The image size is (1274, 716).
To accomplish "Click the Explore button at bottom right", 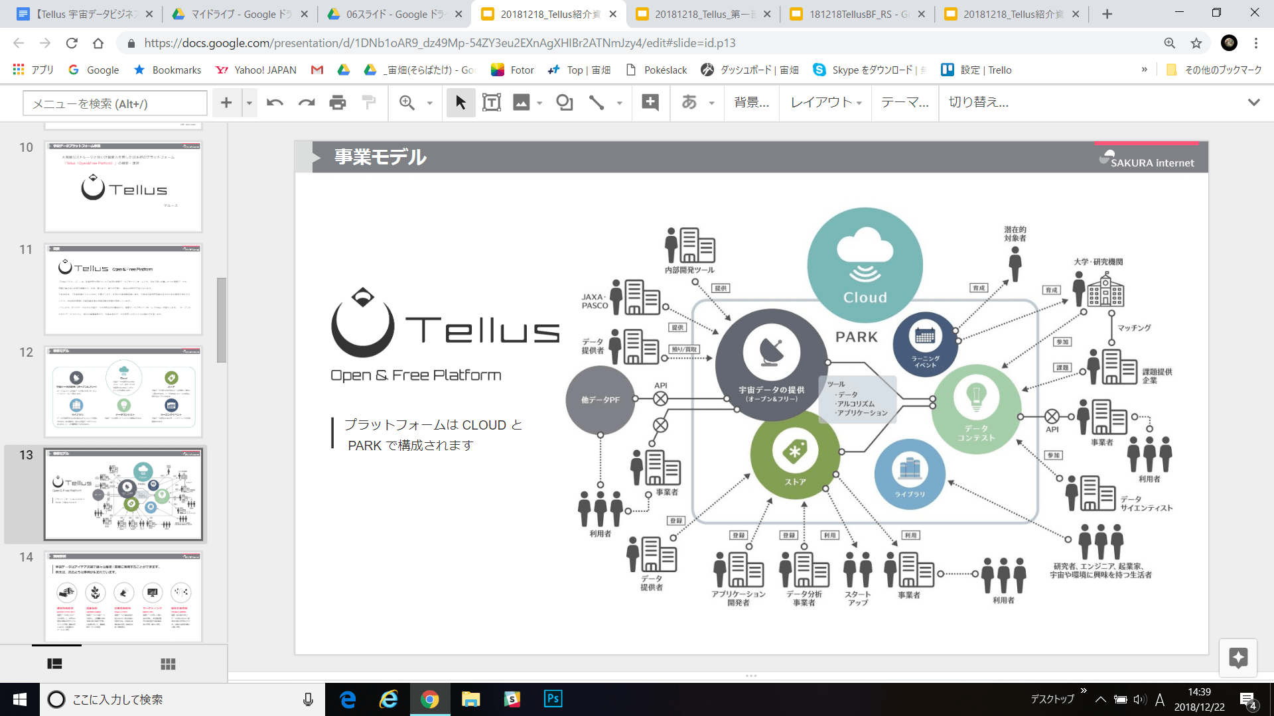I will [1238, 658].
